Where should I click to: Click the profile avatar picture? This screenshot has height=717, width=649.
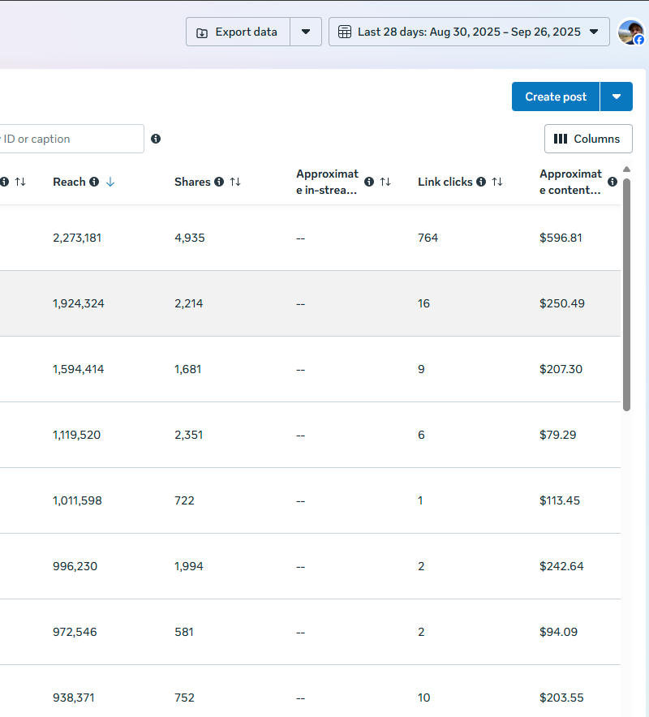(630, 32)
